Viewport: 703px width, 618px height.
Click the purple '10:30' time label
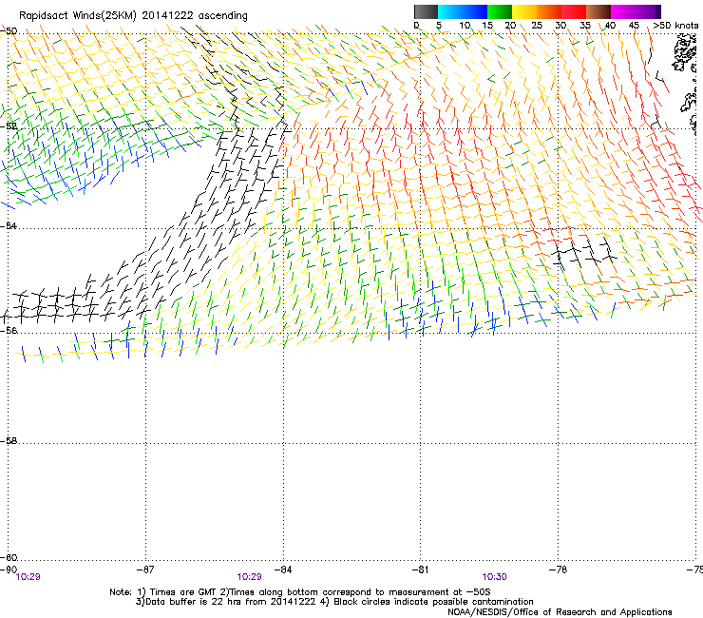pyautogui.click(x=494, y=577)
